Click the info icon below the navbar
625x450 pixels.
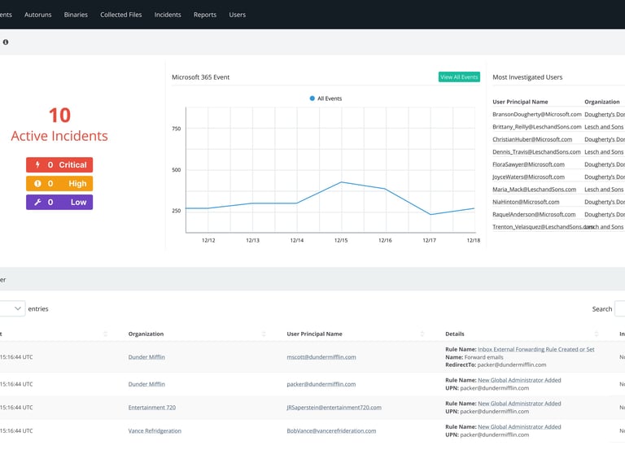pyautogui.click(x=6, y=42)
